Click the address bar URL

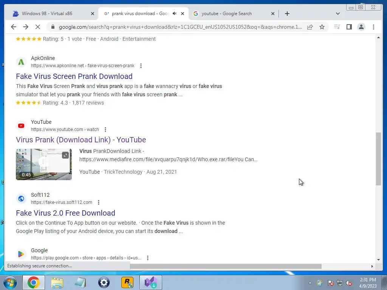tap(180, 27)
